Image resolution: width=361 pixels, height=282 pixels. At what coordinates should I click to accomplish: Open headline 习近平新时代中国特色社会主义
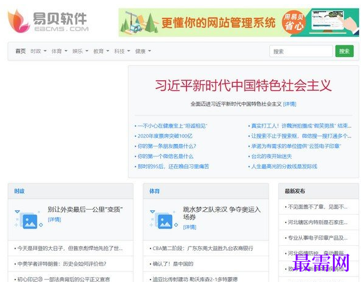point(244,85)
